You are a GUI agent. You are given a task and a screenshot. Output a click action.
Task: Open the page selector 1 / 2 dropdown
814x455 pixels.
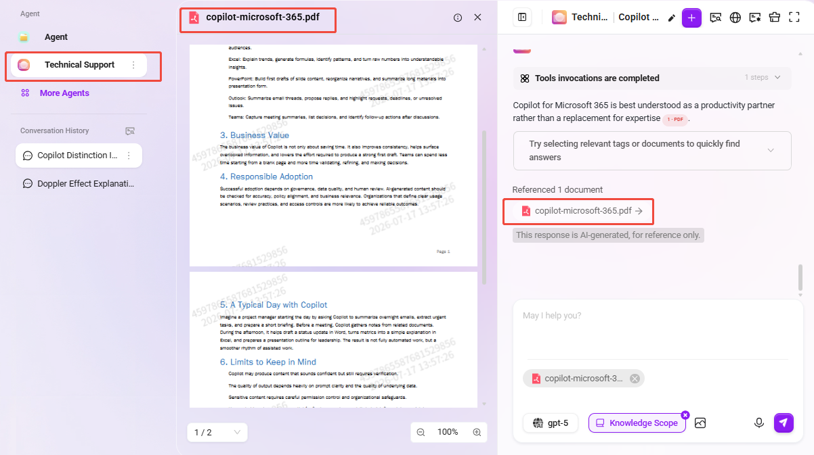(217, 432)
